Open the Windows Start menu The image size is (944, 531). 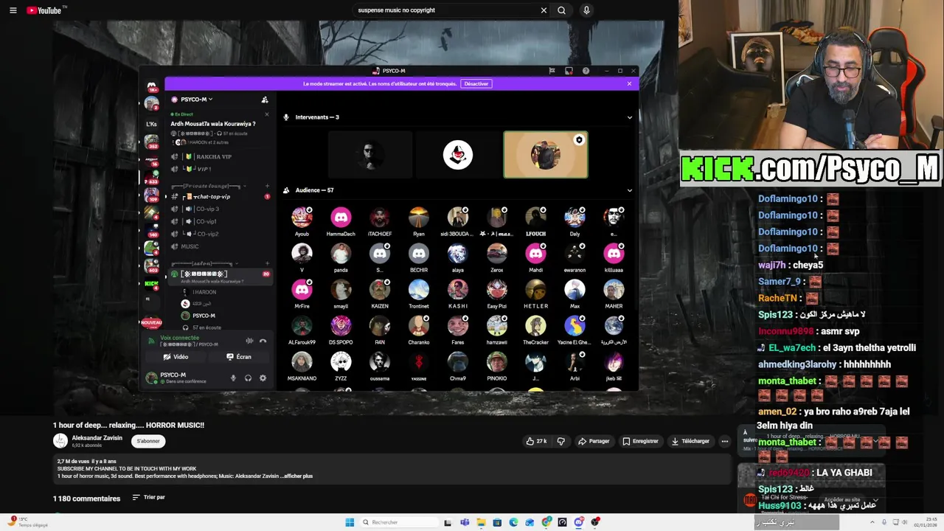[350, 522]
